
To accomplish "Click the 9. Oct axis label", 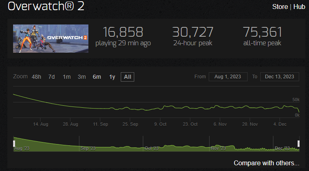I will [160, 124].
